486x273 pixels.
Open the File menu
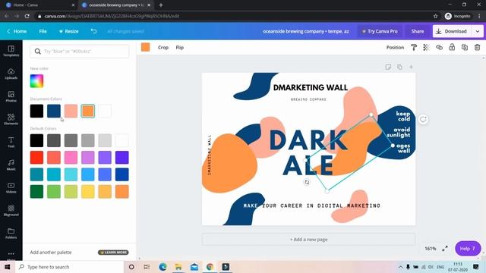(x=43, y=31)
